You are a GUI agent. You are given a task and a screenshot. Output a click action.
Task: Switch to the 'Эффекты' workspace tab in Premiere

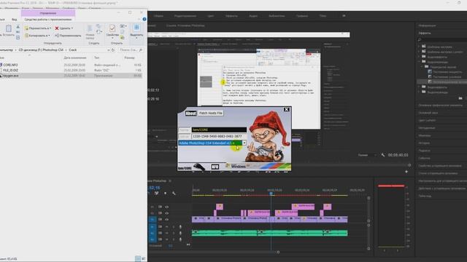pos(231,16)
